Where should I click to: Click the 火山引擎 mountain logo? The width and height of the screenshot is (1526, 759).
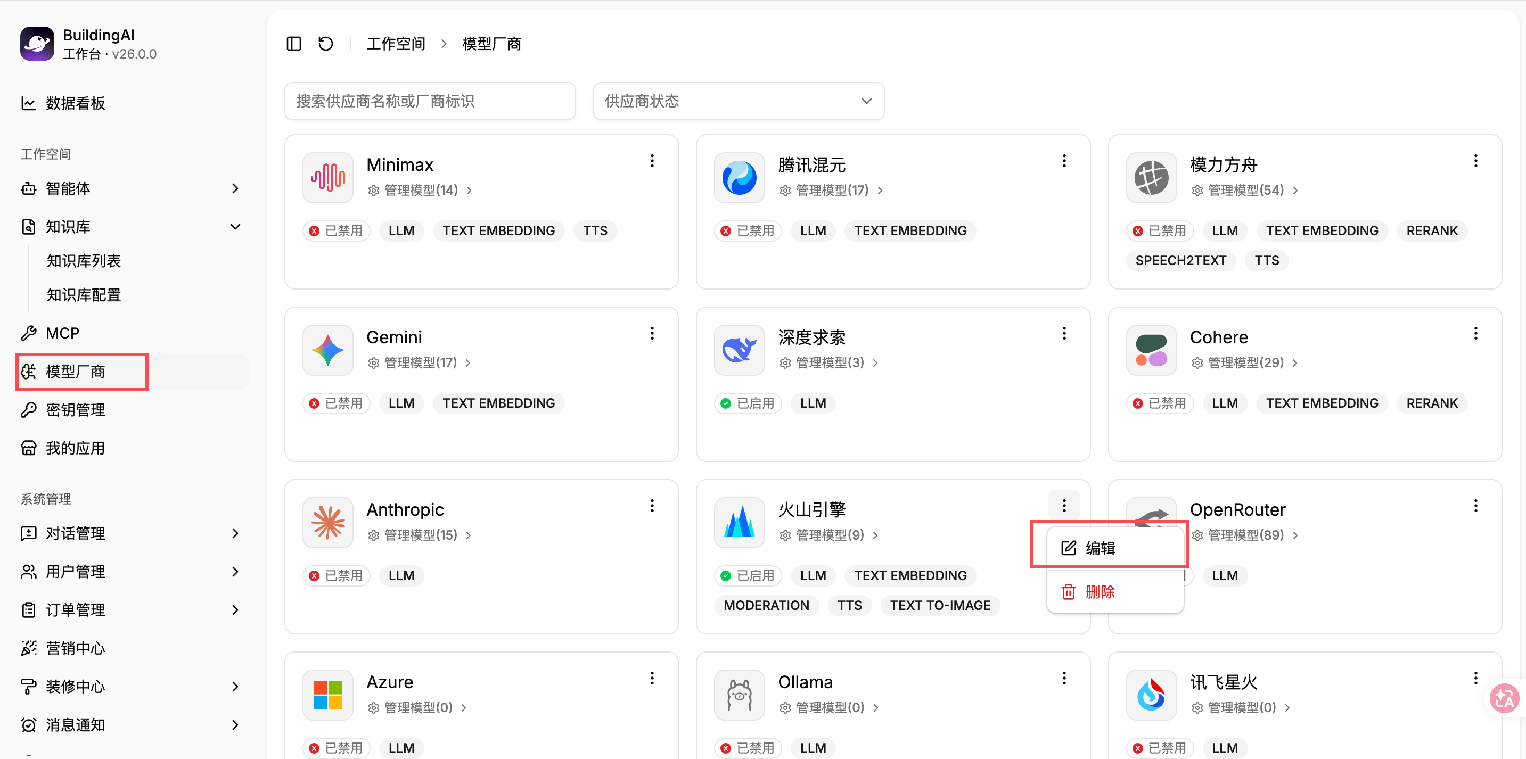tap(739, 522)
